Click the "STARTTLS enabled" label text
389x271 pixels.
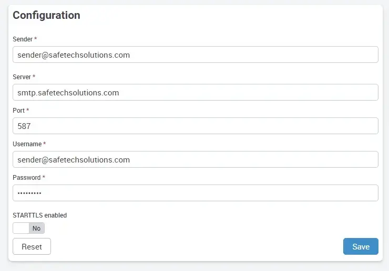pyautogui.click(x=39, y=215)
